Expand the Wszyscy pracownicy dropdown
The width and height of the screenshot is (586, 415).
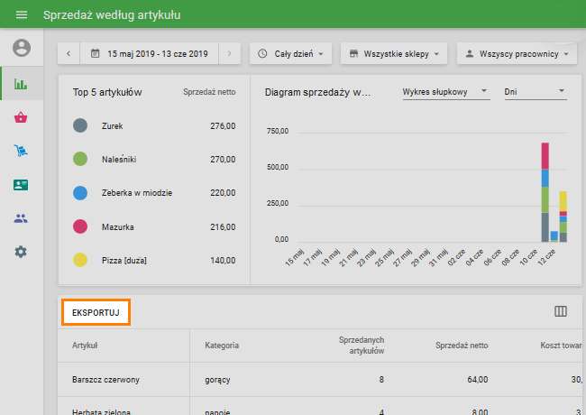(x=517, y=54)
